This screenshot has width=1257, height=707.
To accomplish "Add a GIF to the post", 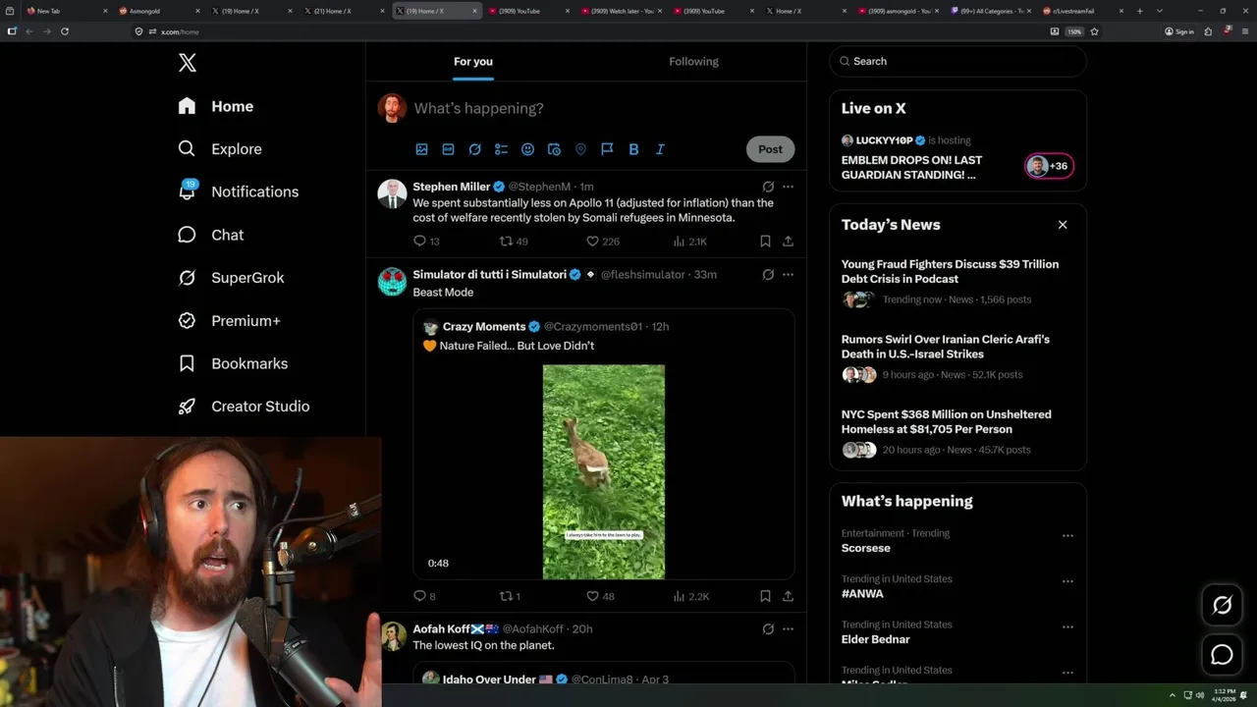I will 448,149.
